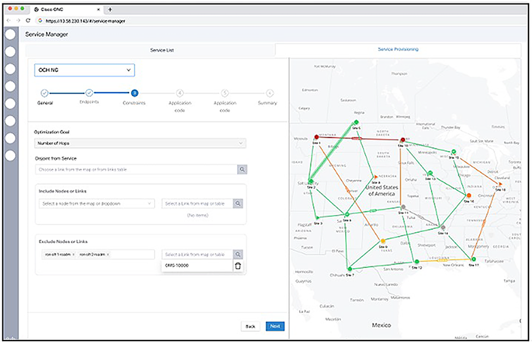Close the Cisco ONC browser tab
Viewport: 532px width, 344px height.
coord(99,10)
